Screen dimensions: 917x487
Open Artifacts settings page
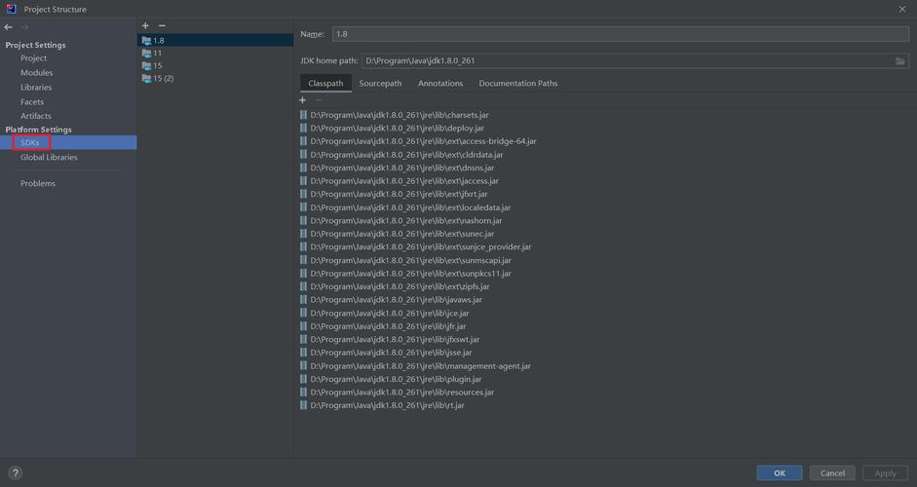[36, 116]
